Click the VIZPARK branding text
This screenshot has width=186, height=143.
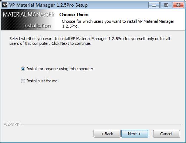[11, 124]
